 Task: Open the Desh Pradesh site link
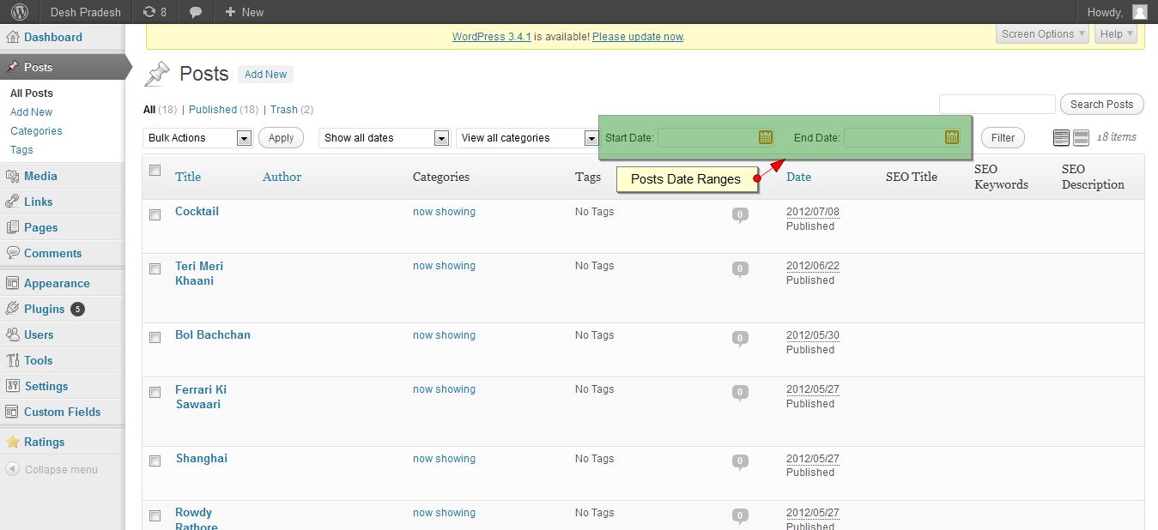[x=86, y=12]
